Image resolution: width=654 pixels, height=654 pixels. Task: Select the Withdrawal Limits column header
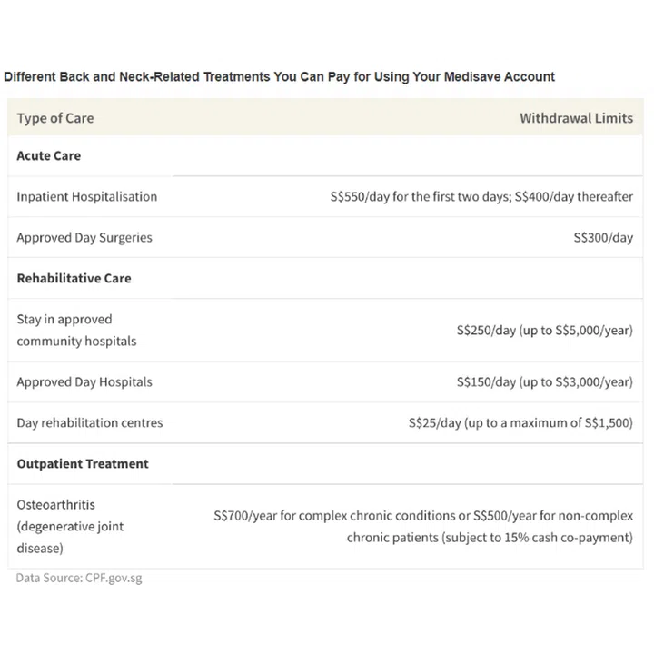tap(576, 118)
